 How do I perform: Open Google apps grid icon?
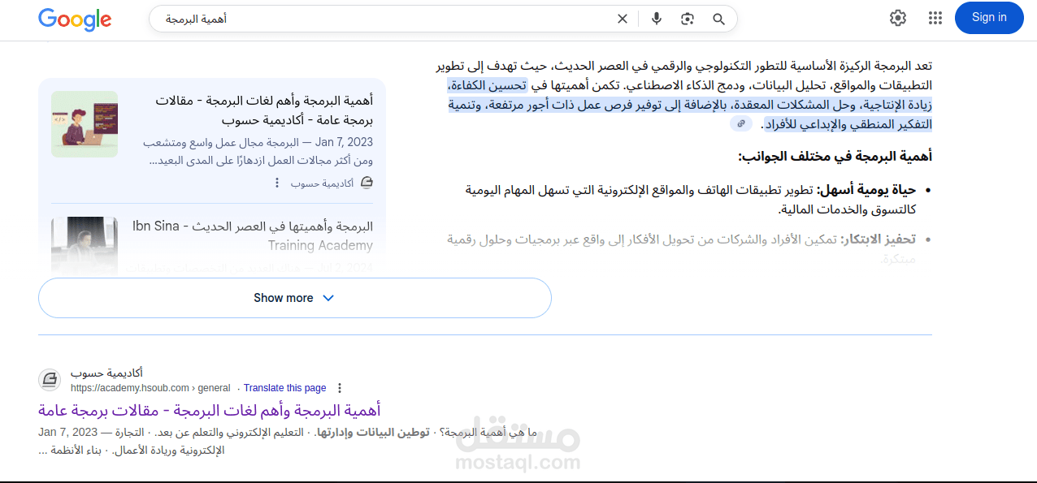coord(935,18)
